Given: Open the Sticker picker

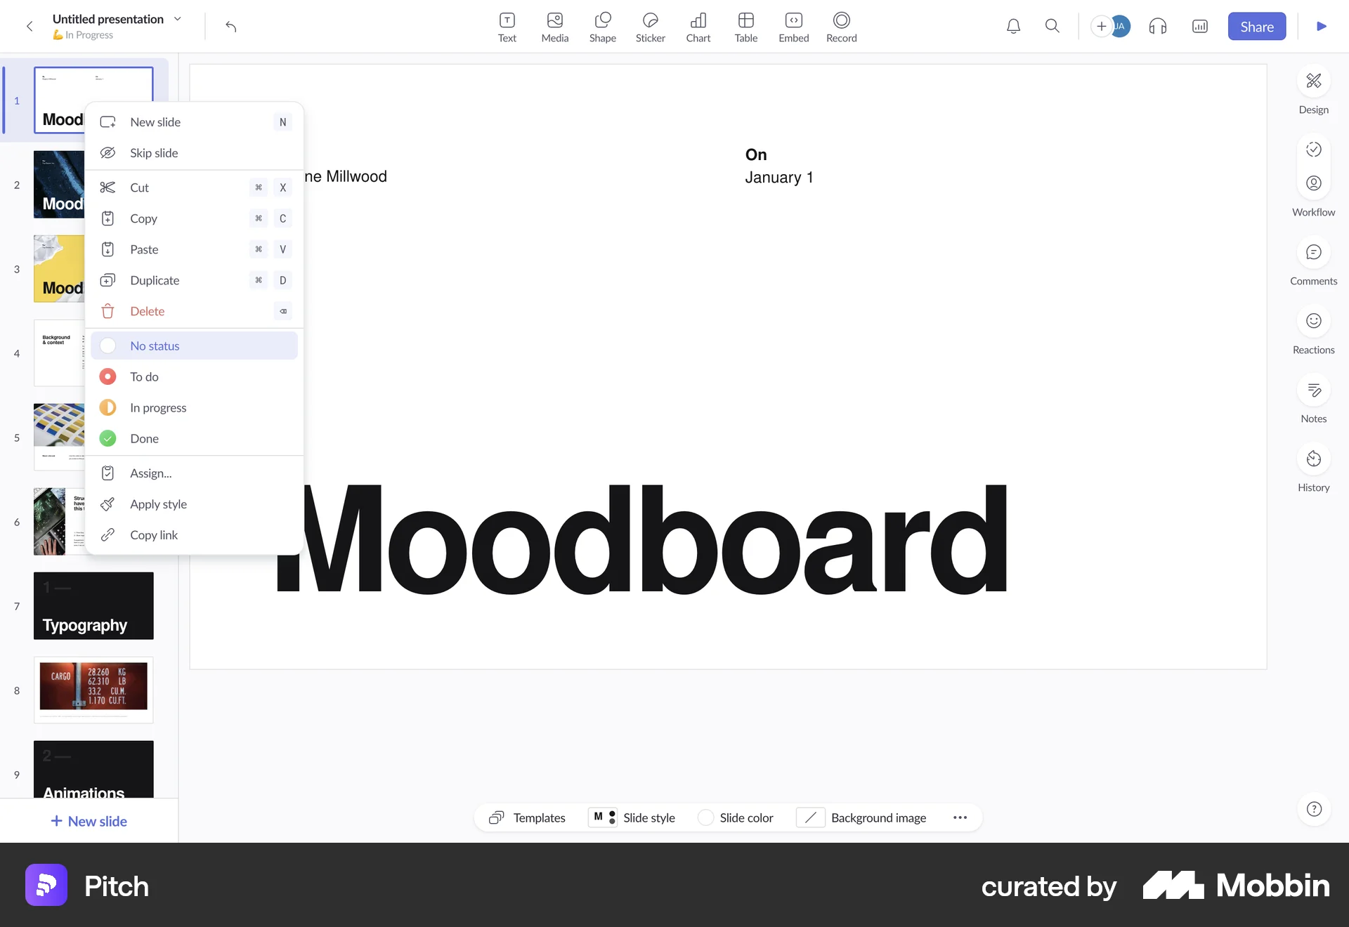Looking at the screenshot, I should tap(650, 26).
